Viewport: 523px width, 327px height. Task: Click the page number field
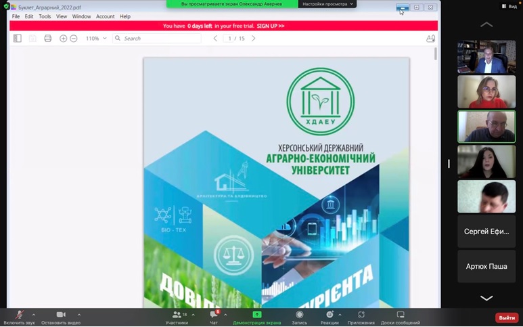[229, 39]
